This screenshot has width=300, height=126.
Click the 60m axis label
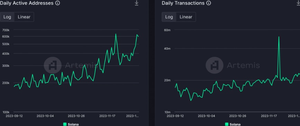coord(167,30)
